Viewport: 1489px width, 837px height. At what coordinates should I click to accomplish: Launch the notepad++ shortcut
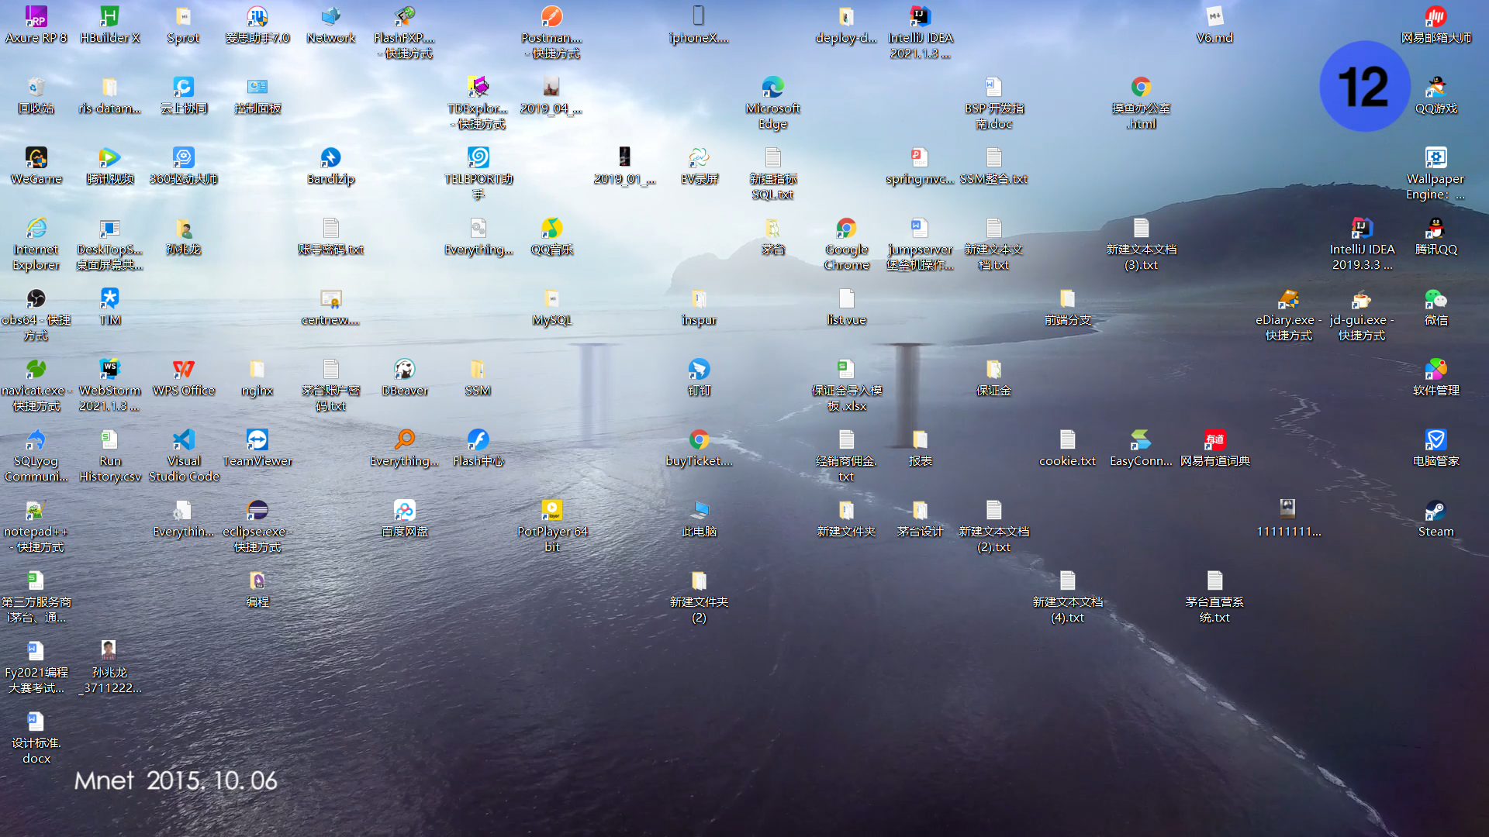pyautogui.click(x=36, y=526)
